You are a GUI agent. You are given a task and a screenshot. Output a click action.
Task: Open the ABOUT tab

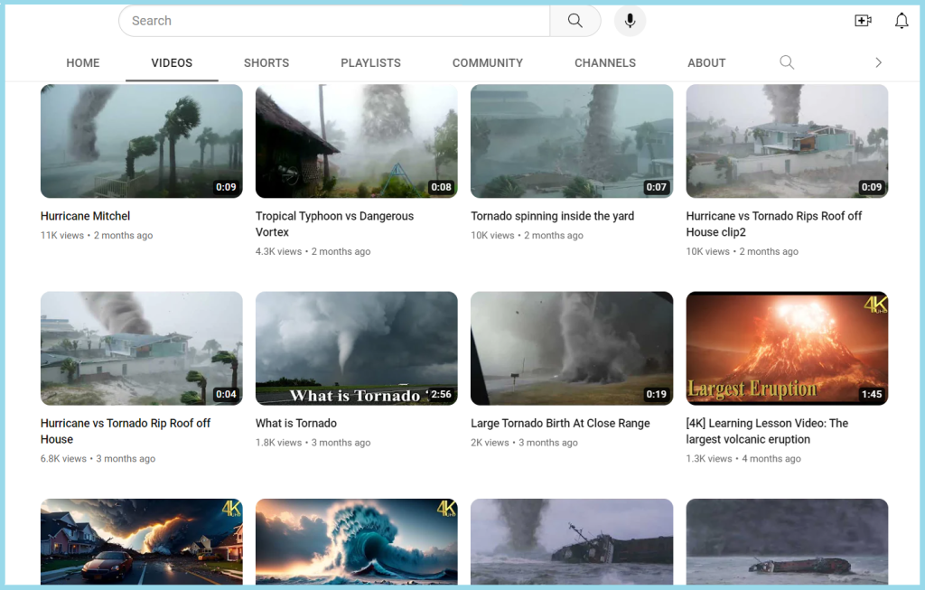coord(706,62)
